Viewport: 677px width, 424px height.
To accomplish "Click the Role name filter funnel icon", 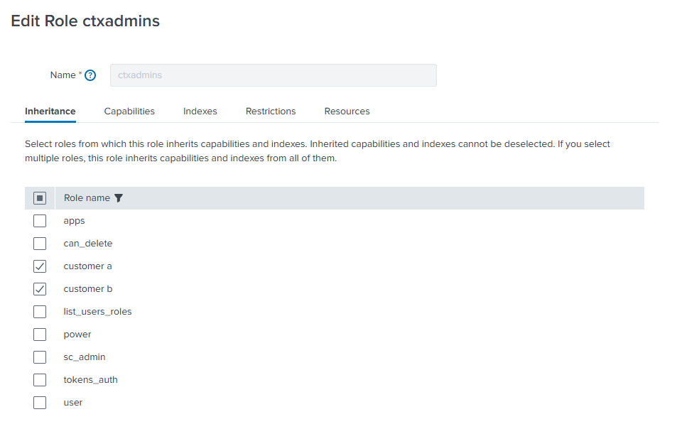I will (118, 198).
